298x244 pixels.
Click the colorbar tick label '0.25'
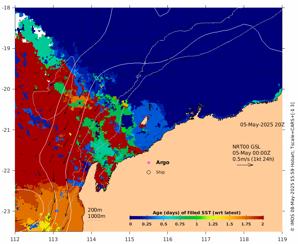(x=147, y=224)
